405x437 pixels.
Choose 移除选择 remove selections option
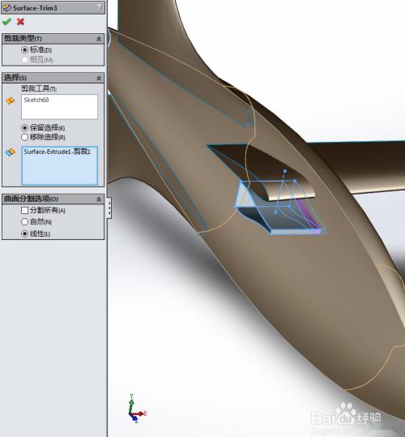(x=25, y=137)
